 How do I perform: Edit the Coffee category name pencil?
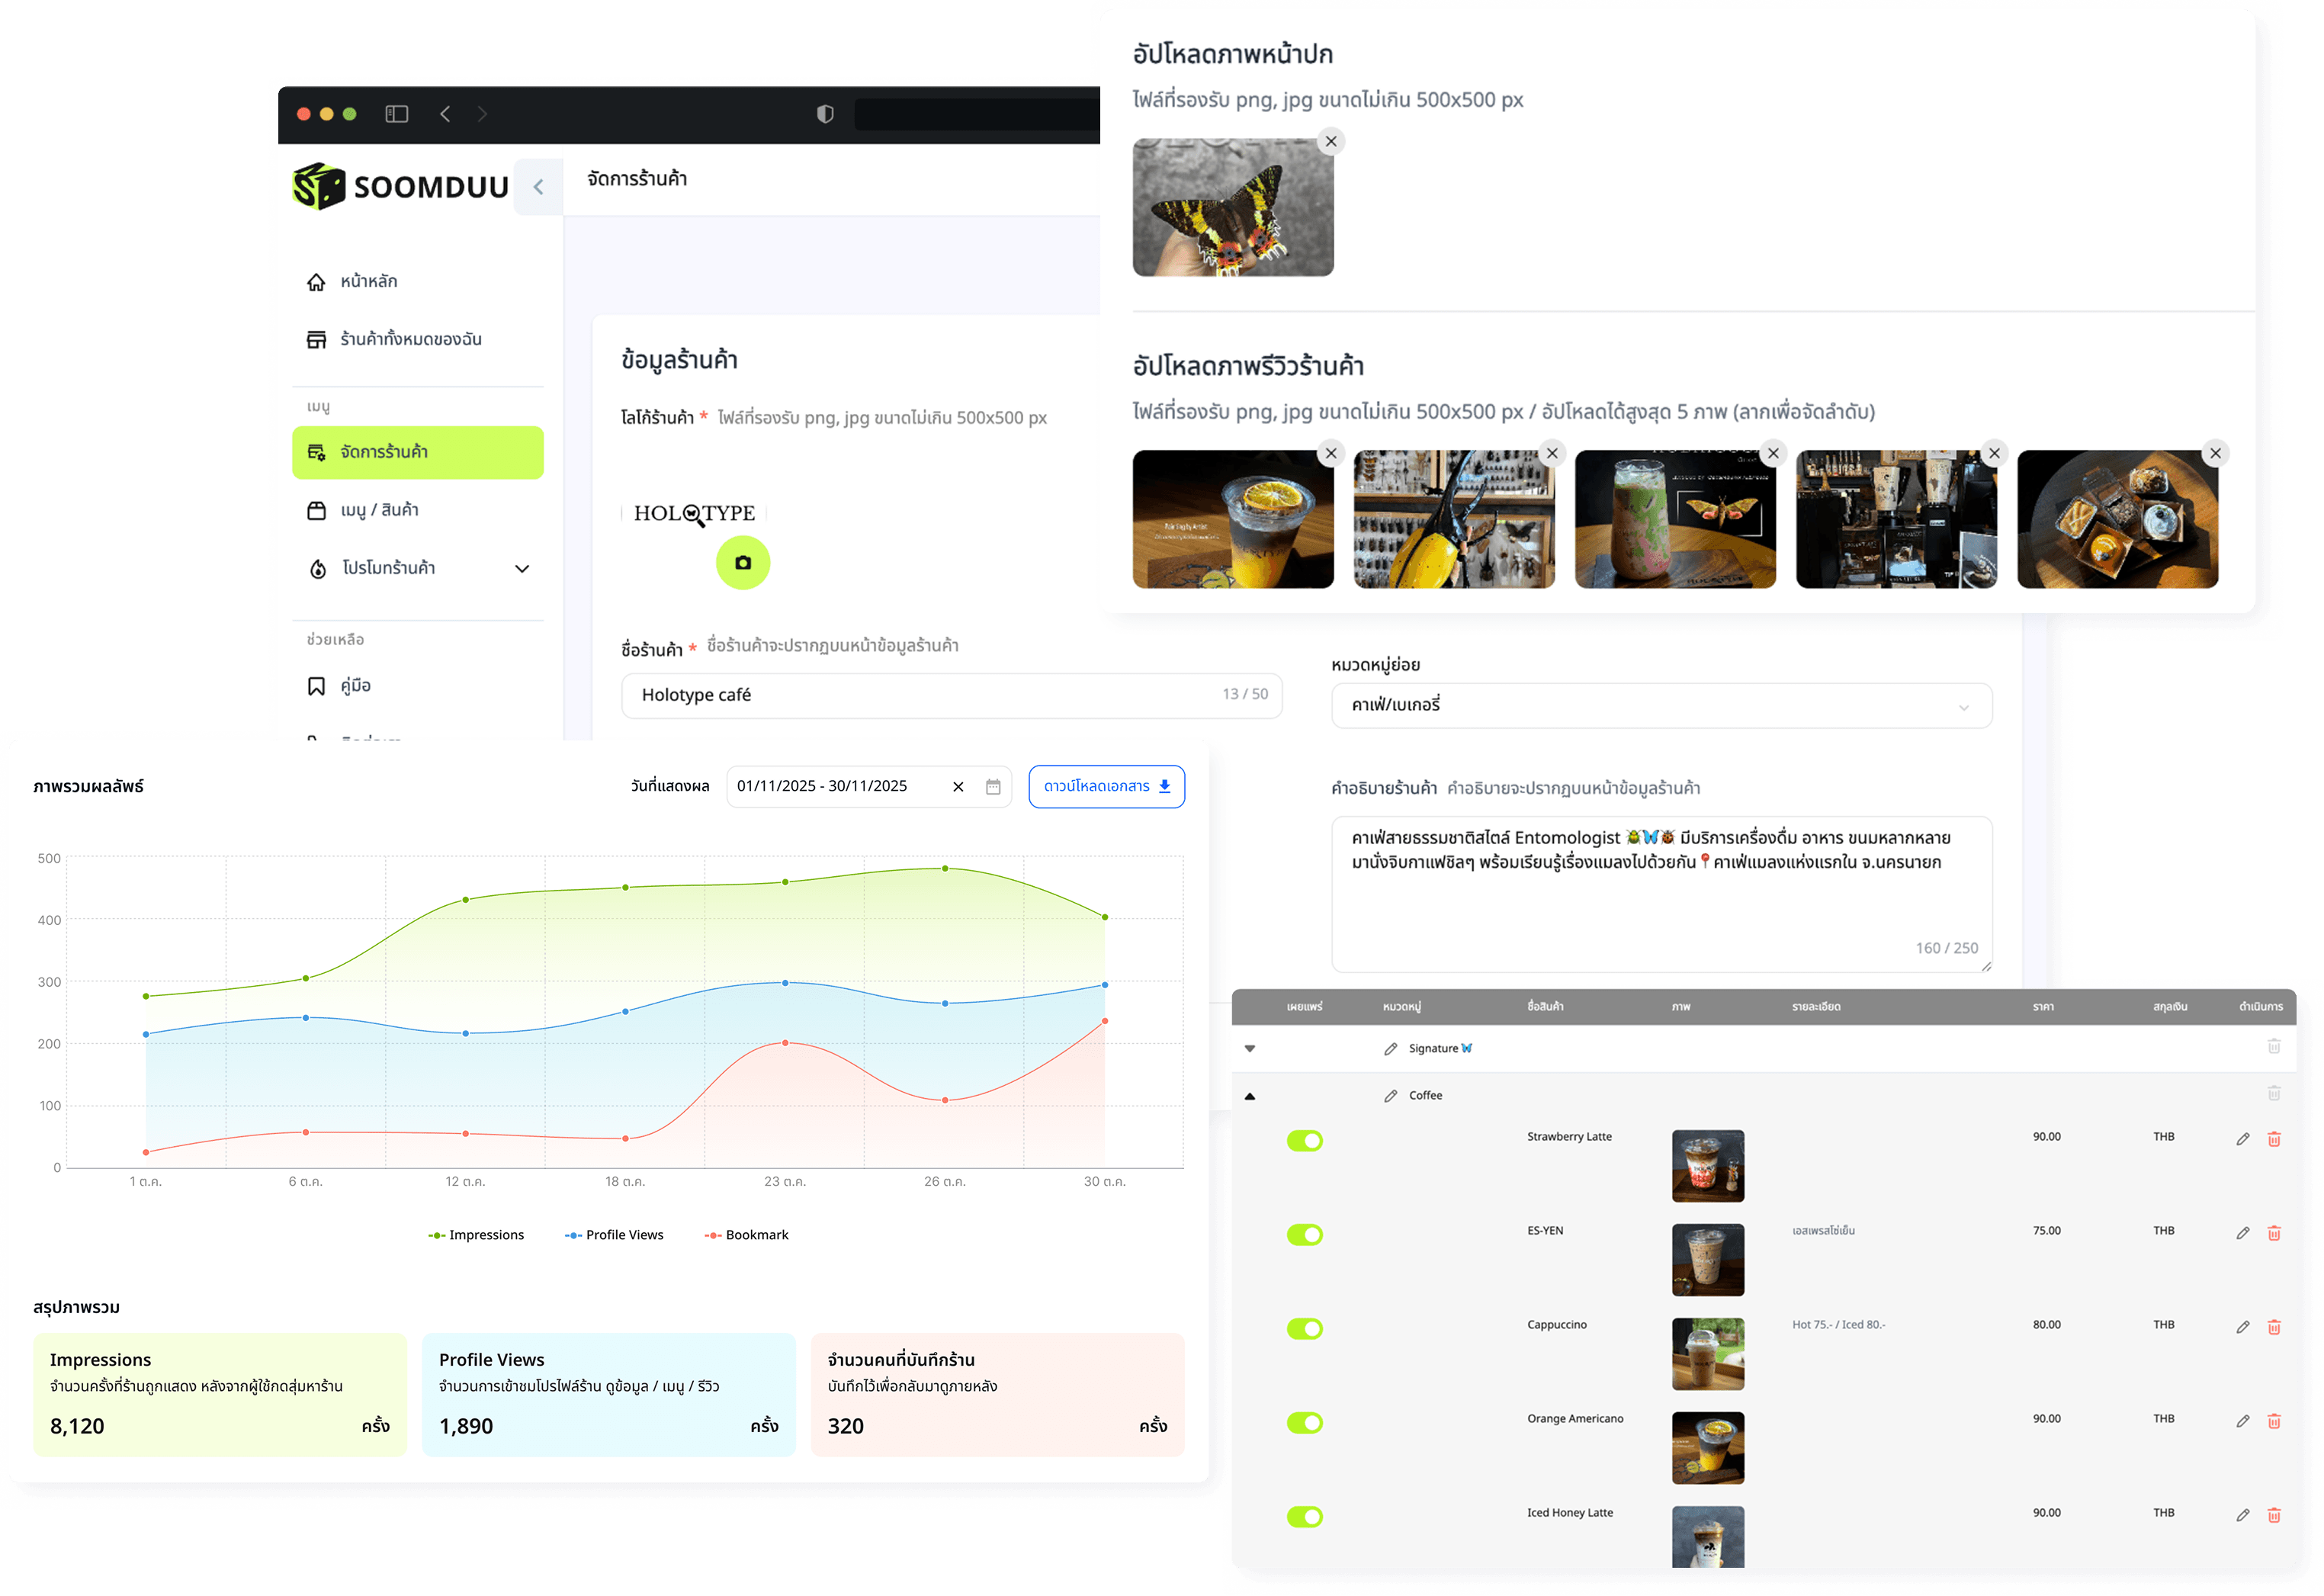click(1390, 1096)
